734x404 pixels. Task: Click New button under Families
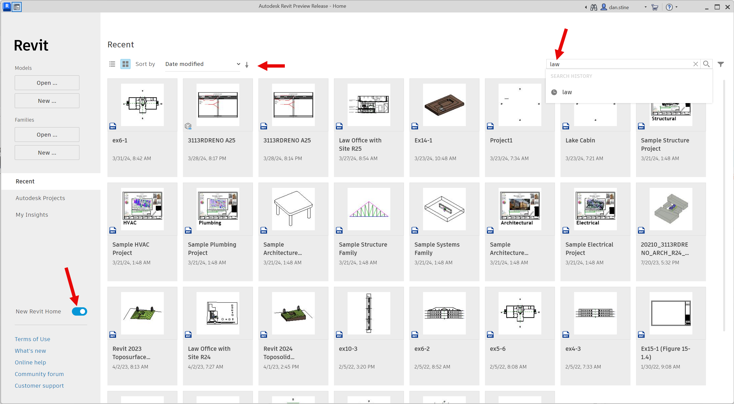[x=47, y=153]
